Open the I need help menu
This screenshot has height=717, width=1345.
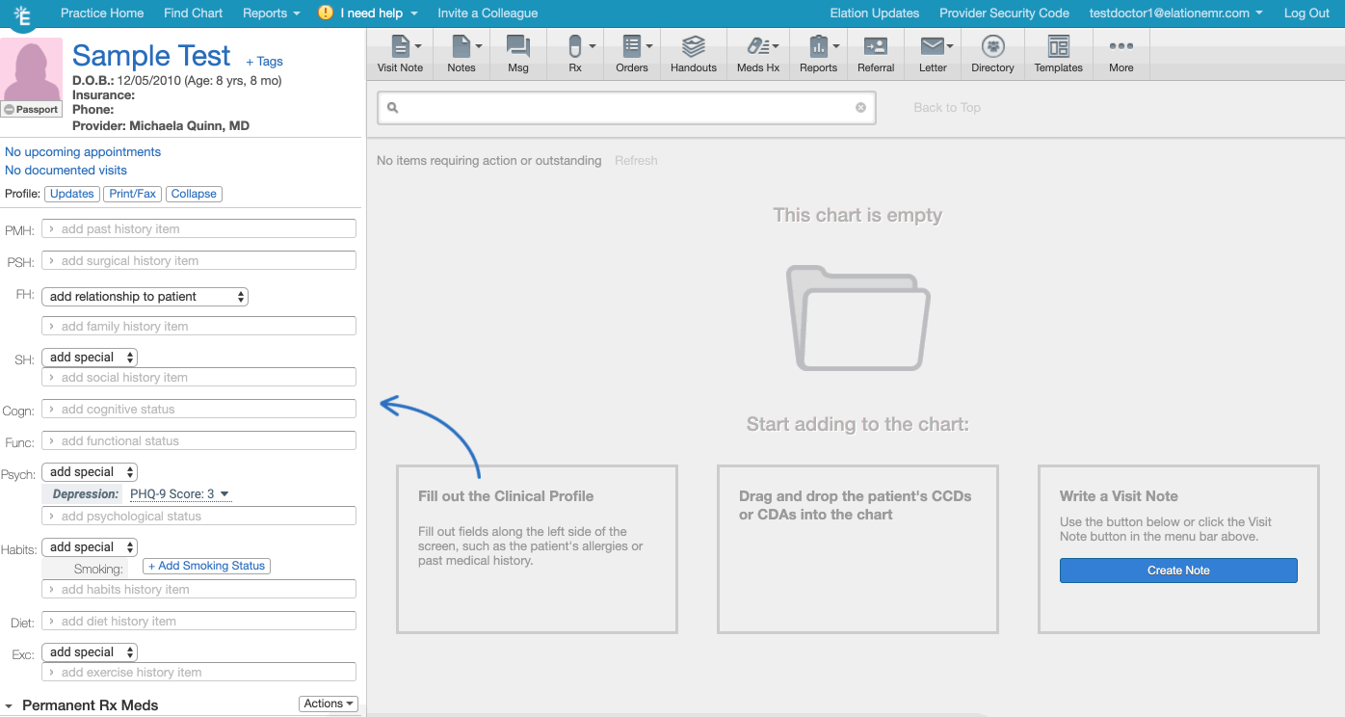pyautogui.click(x=367, y=13)
